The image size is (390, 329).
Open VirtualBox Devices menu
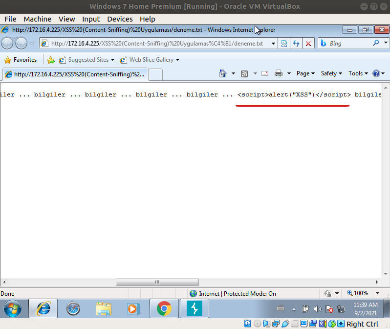(x=120, y=19)
